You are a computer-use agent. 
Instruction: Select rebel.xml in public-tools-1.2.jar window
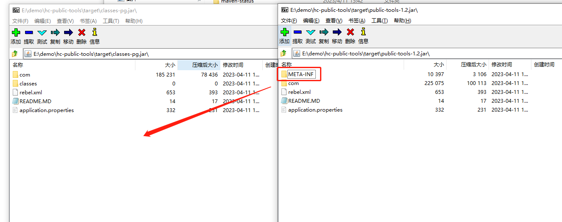[x=299, y=92]
